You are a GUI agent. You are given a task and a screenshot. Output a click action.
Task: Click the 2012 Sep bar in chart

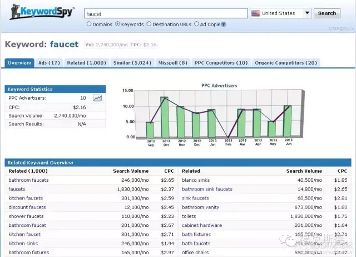point(150,130)
